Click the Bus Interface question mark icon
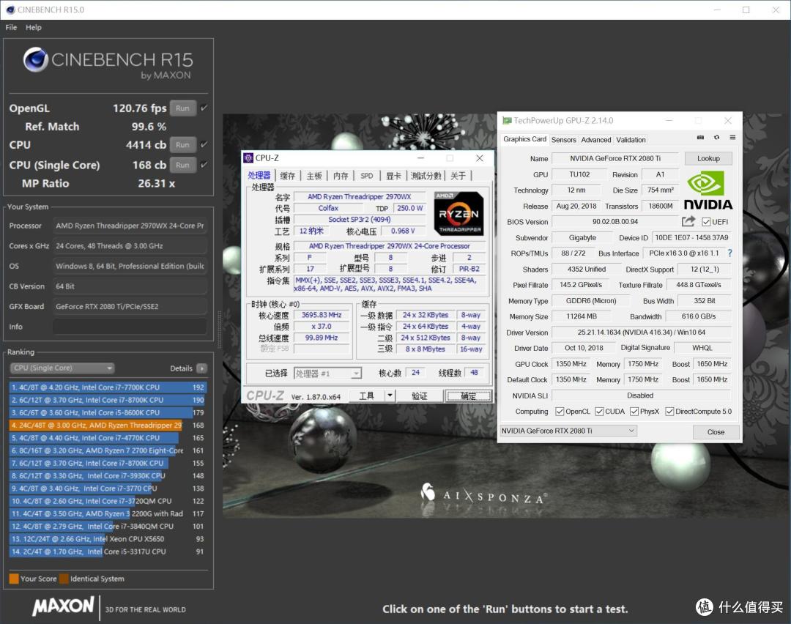The image size is (791, 624). point(729,253)
